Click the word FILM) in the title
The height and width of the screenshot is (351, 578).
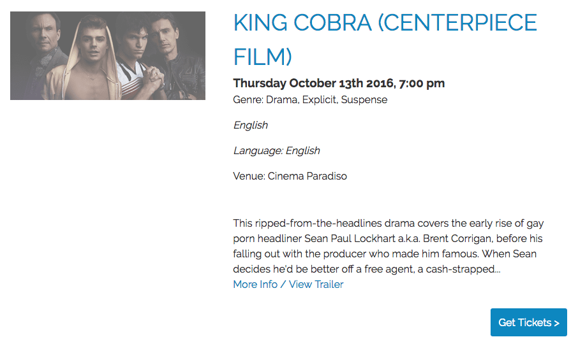pyautogui.click(x=262, y=56)
